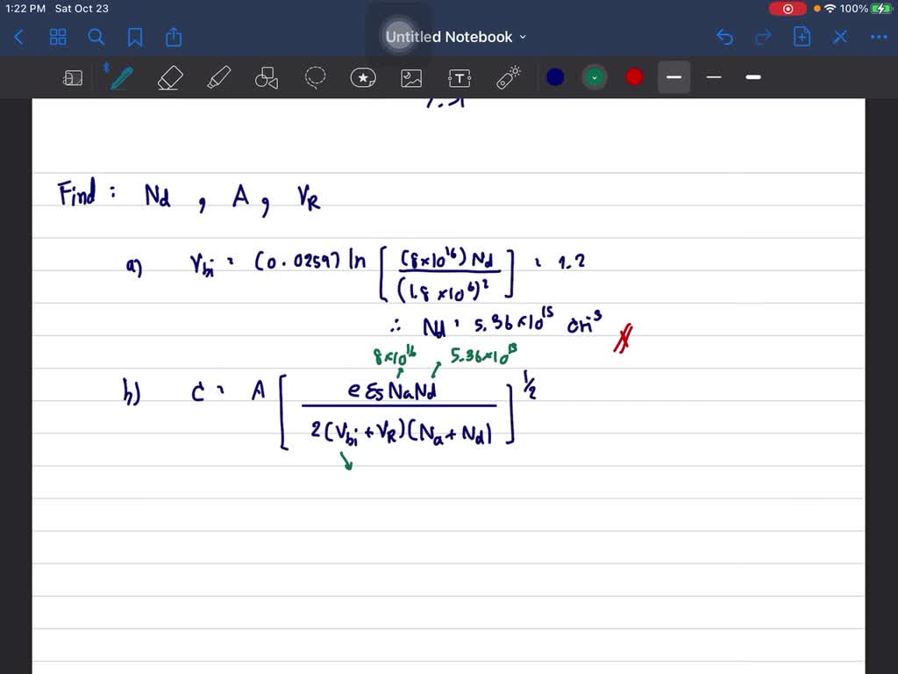The height and width of the screenshot is (674, 898).
Task: Insert an image with the photo tool
Action: (411, 77)
